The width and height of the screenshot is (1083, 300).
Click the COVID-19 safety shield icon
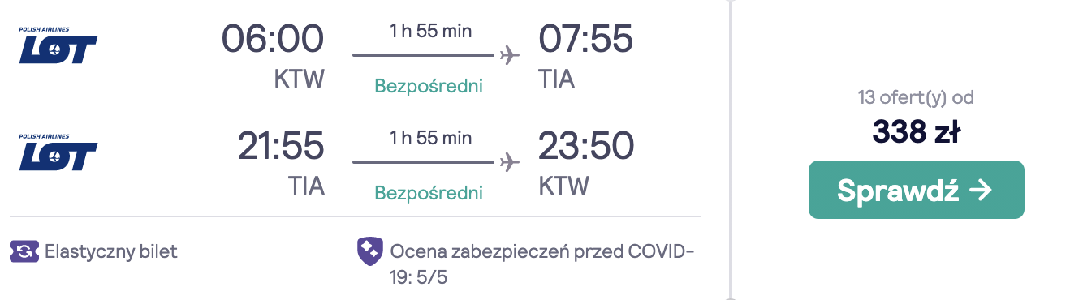click(x=370, y=251)
